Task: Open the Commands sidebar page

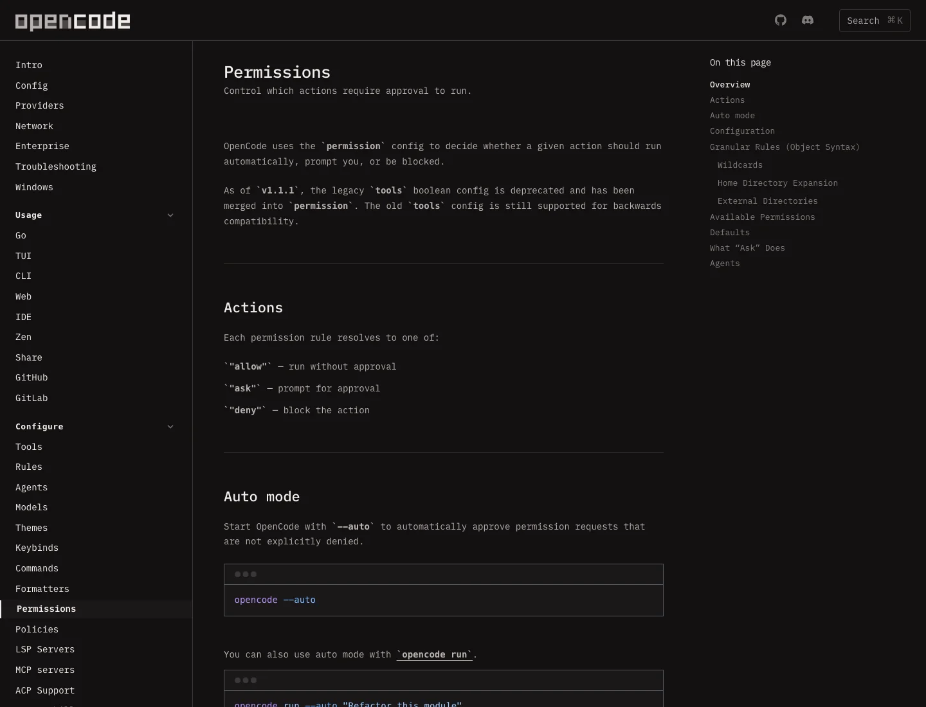Action: (37, 568)
